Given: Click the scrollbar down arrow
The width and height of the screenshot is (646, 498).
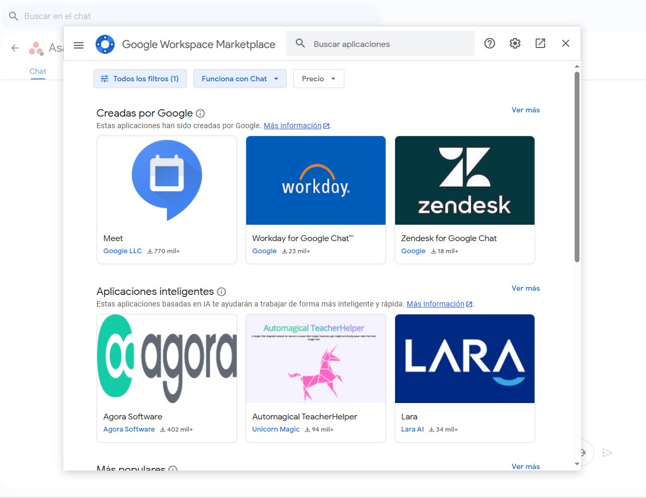Looking at the screenshot, I should (577, 464).
